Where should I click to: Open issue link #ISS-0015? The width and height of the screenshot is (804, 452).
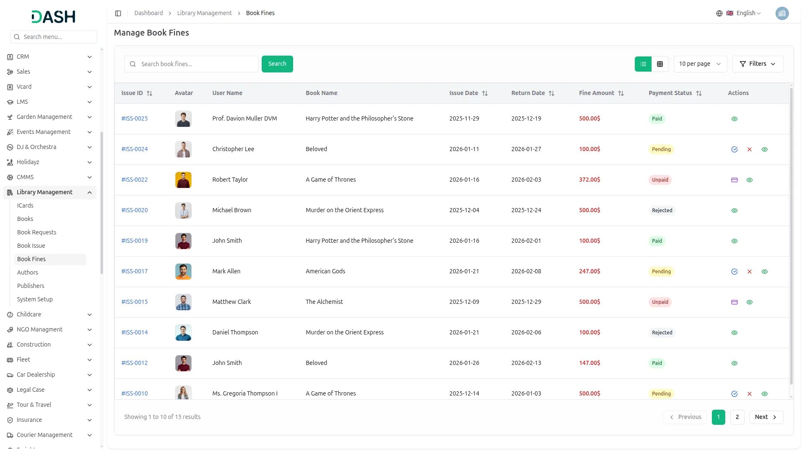134,302
